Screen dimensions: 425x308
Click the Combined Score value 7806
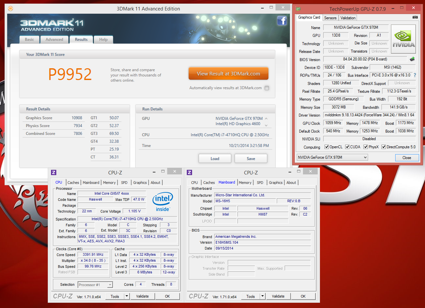point(78,134)
